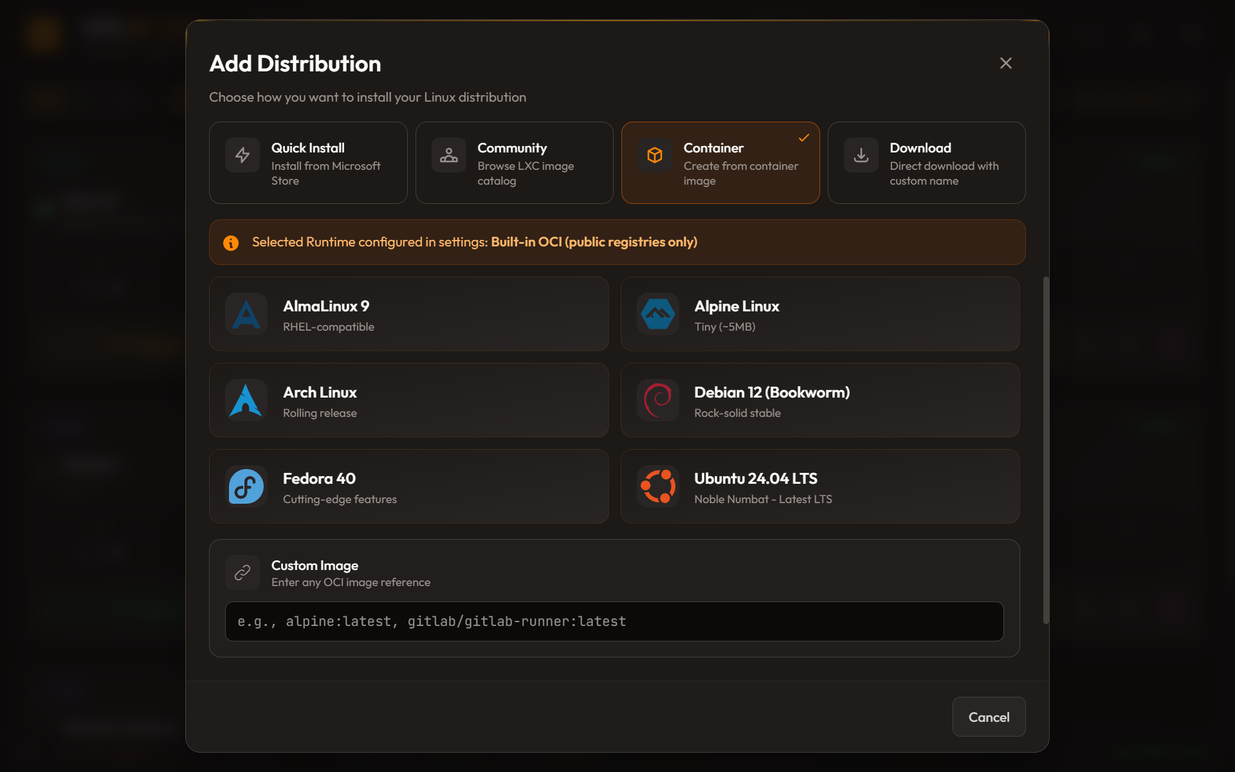Click the AlmaLinux 9 logo icon

(x=246, y=315)
